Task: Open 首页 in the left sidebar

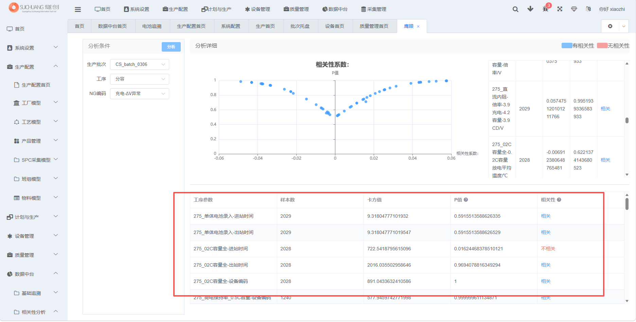Action: [20, 29]
